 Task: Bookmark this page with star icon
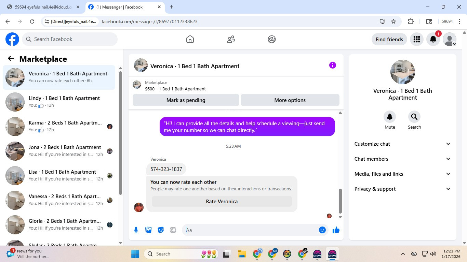393,21
